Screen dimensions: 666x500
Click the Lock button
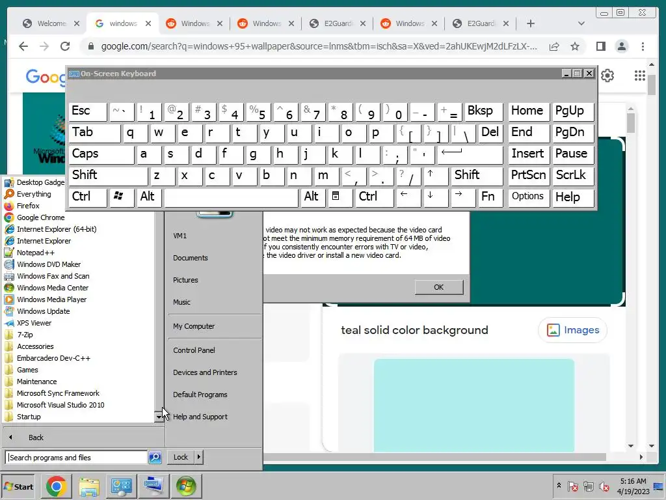181,458
